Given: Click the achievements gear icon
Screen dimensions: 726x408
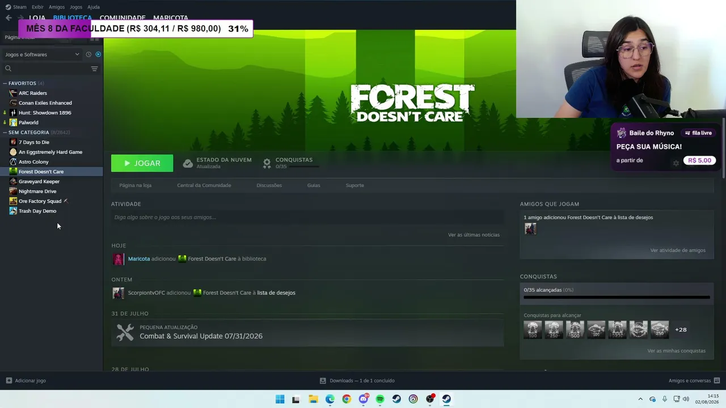Looking at the screenshot, I should [267, 163].
